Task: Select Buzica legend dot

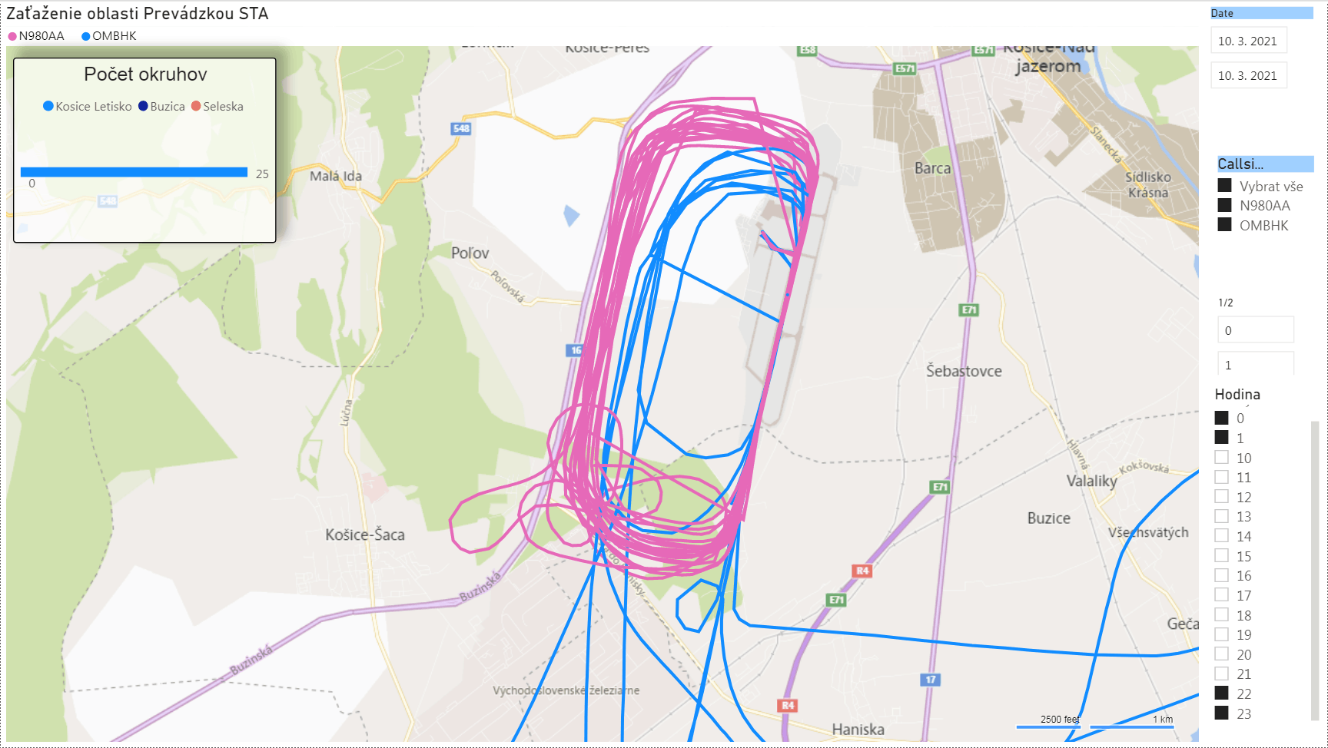Action: [x=143, y=106]
